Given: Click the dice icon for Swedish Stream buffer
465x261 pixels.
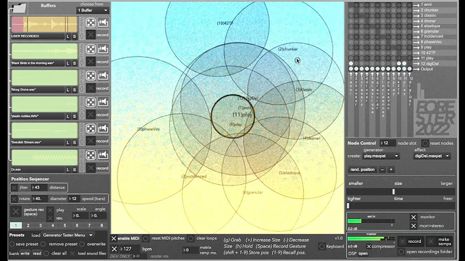Looking at the screenshot, I should click(91, 129).
